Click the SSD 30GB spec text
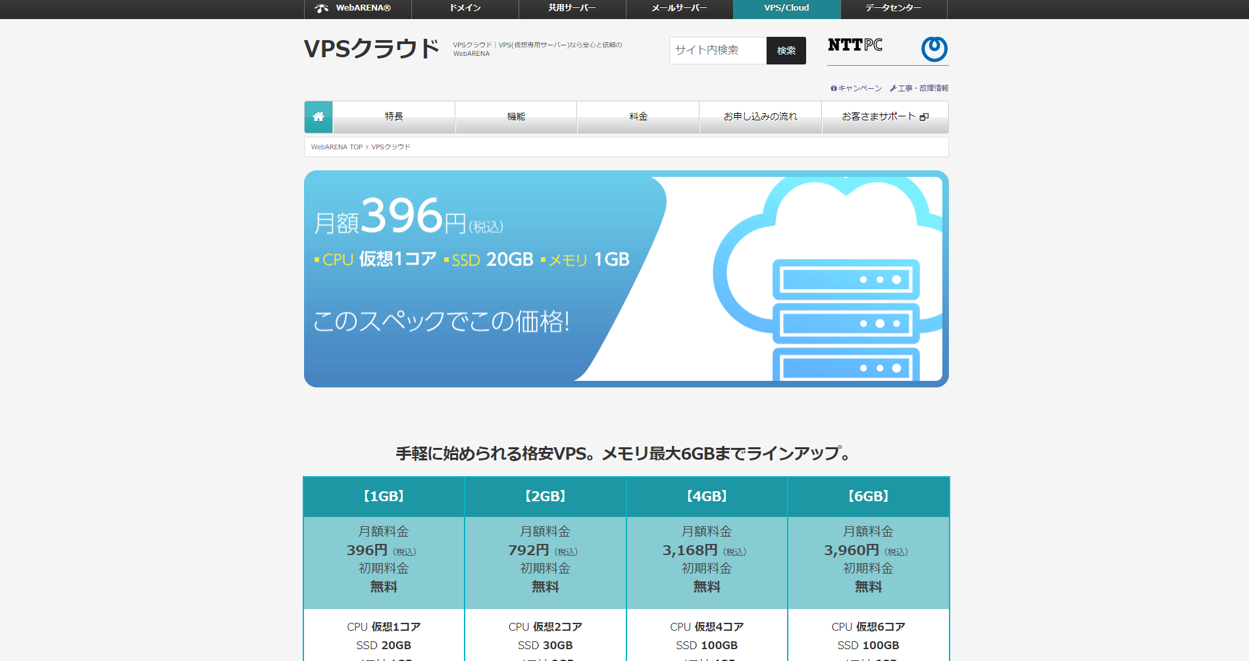The image size is (1249, 661). tap(546, 646)
